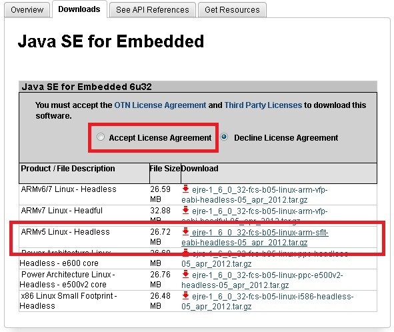Click the 32.88 file size value

160,211
